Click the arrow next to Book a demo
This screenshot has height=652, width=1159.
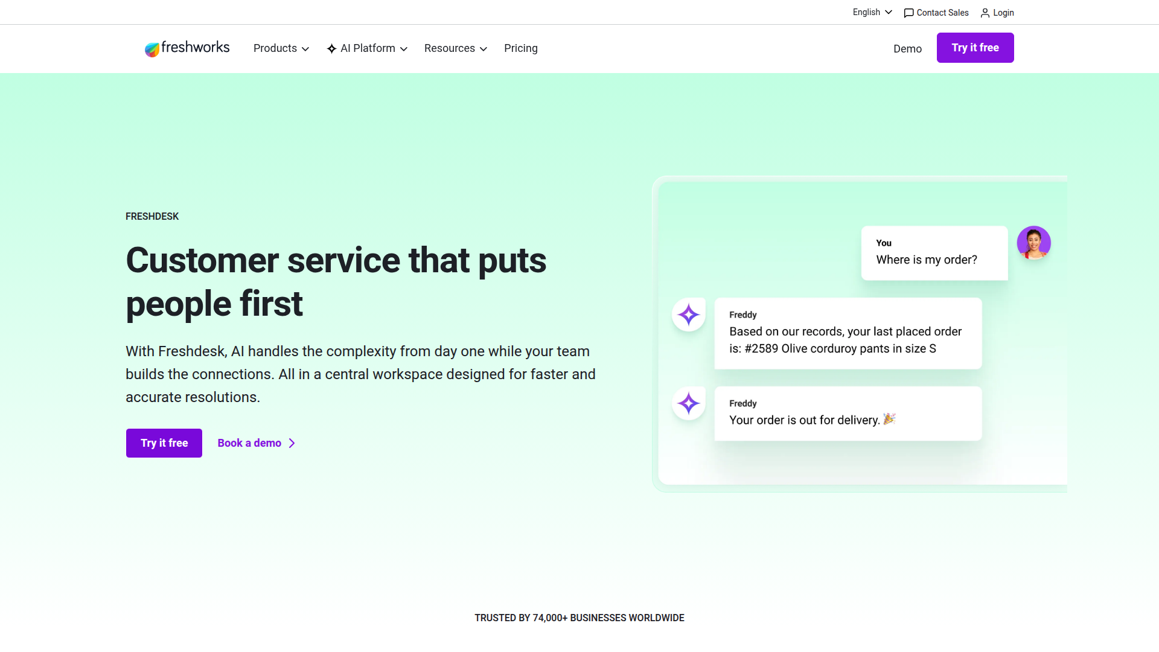[x=292, y=443]
